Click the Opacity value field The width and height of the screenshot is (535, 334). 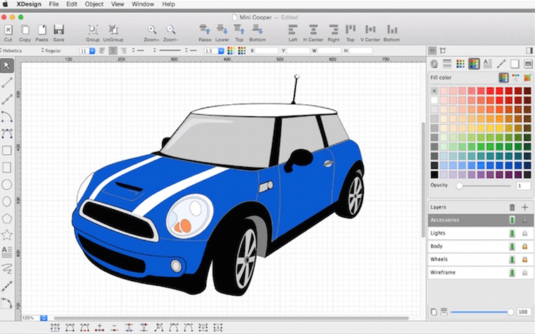(523, 186)
